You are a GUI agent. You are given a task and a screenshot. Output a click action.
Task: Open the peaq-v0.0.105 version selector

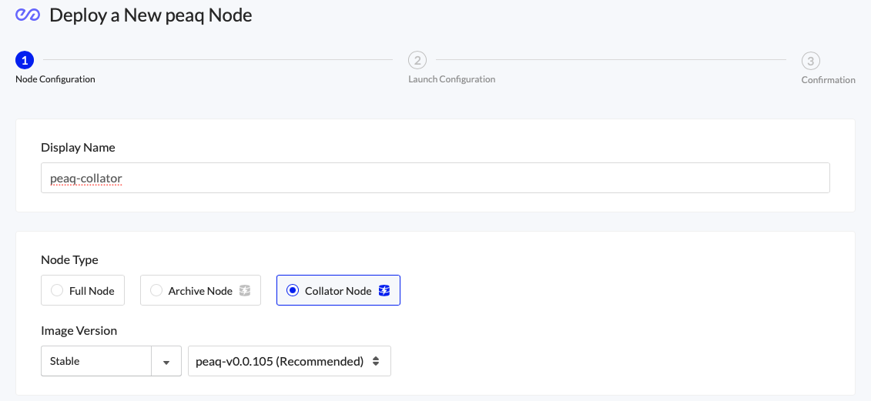tap(289, 361)
